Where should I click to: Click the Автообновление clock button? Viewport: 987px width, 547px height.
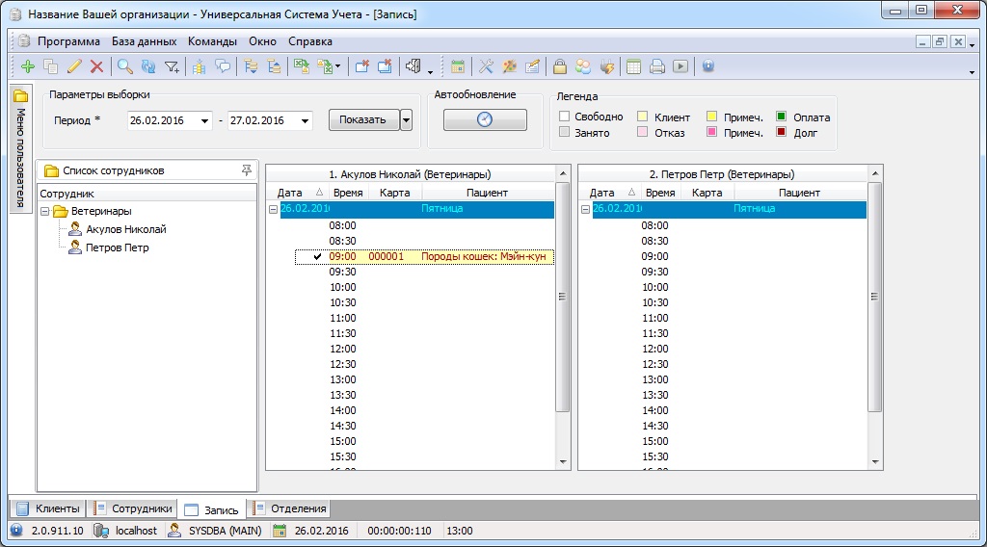tap(485, 119)
